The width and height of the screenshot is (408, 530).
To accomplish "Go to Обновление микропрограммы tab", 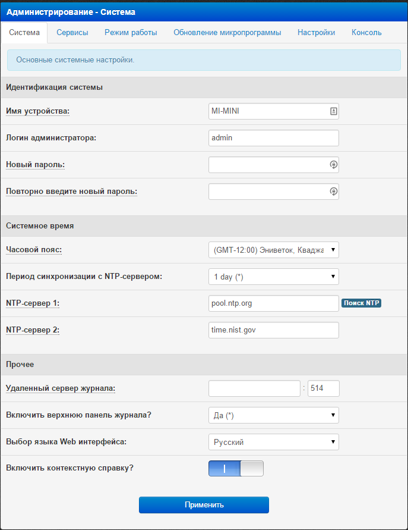I will [x=227, y=33].
